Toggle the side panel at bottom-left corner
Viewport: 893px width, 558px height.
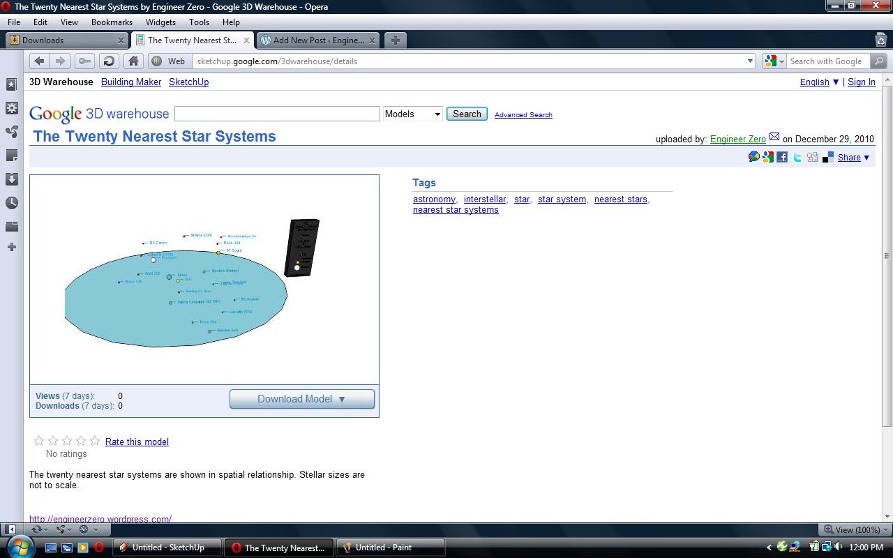point(10,529)
